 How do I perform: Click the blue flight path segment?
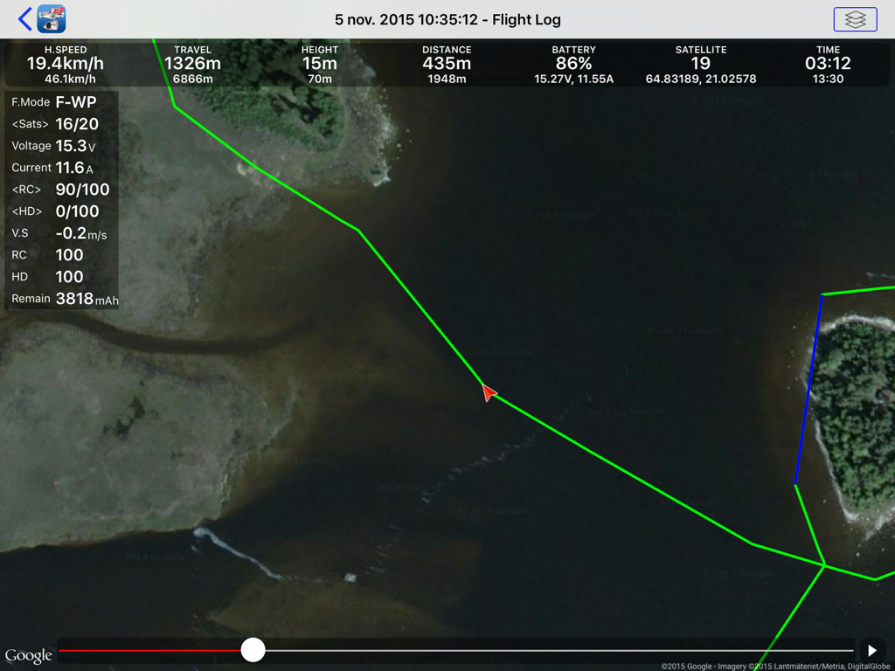pos(808,390)
